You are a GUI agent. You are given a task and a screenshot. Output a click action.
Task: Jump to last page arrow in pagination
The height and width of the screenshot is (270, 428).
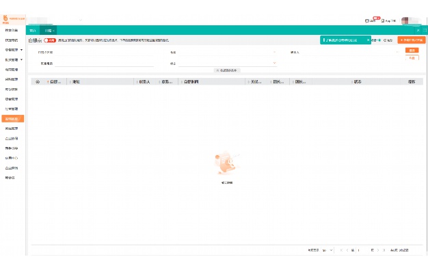(384, 250)
